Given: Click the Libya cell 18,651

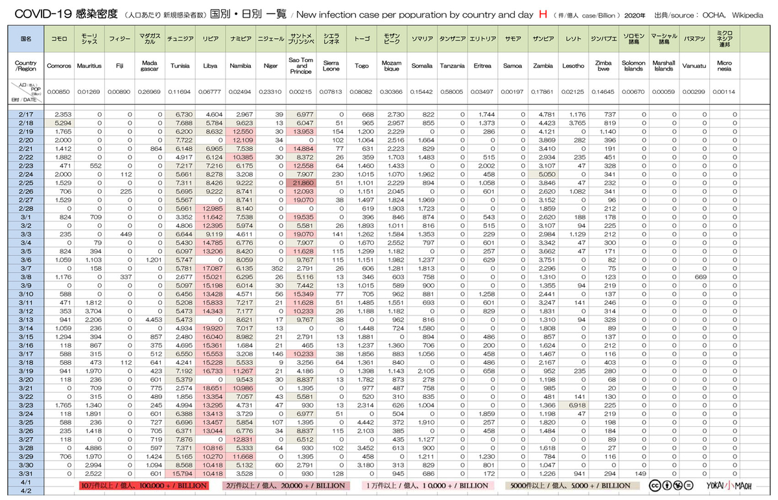Looking at the screenshot, I should (x=209, y=389).
